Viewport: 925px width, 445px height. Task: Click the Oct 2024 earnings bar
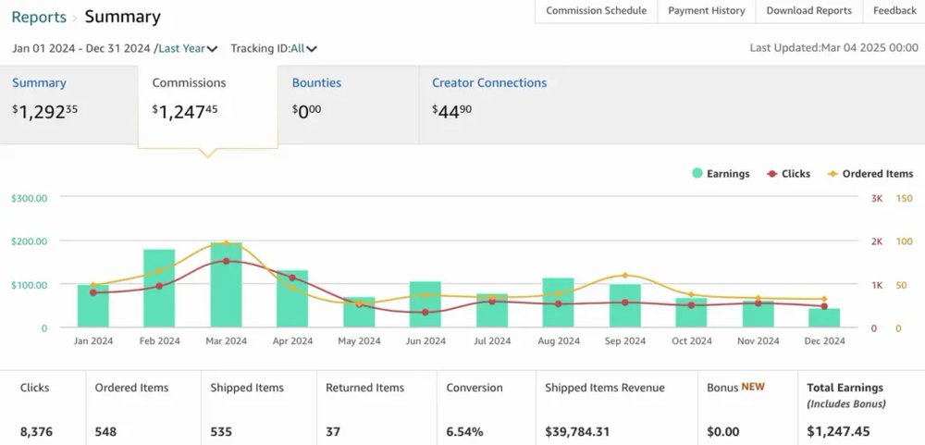tap(691, 312)
